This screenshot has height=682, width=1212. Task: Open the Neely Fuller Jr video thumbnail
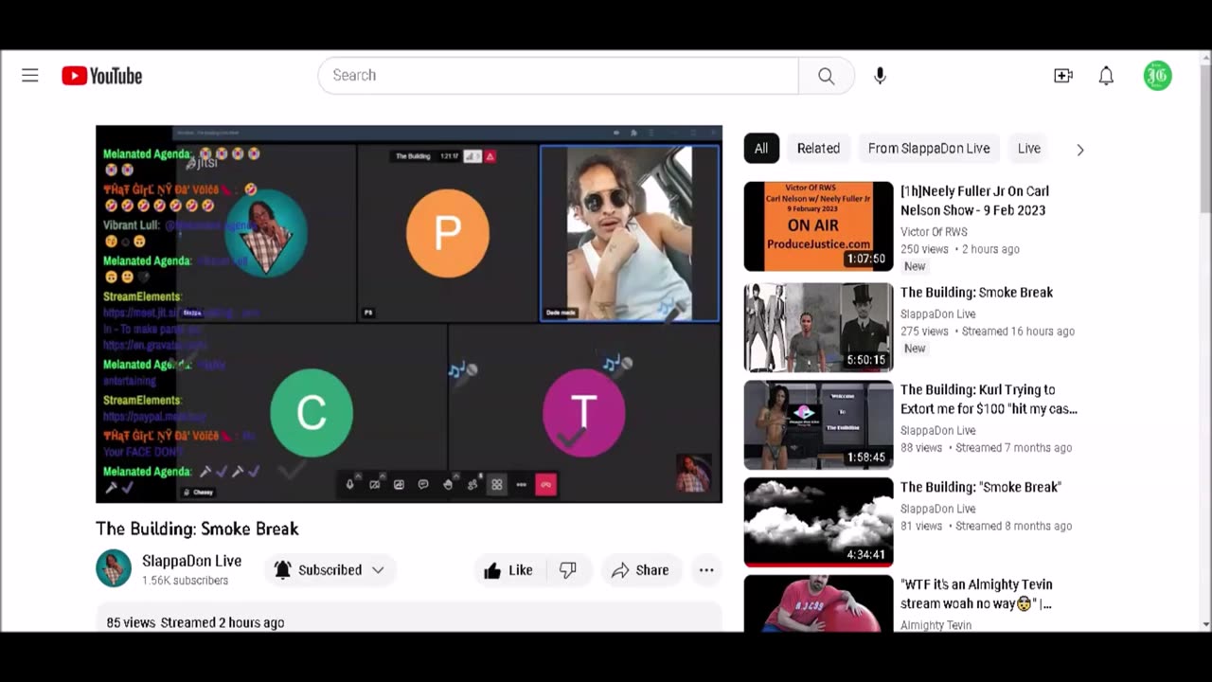point(818,226)
